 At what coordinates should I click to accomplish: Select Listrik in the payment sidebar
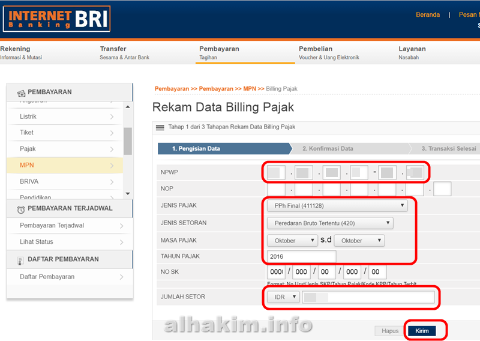click(x=65, y=116)
